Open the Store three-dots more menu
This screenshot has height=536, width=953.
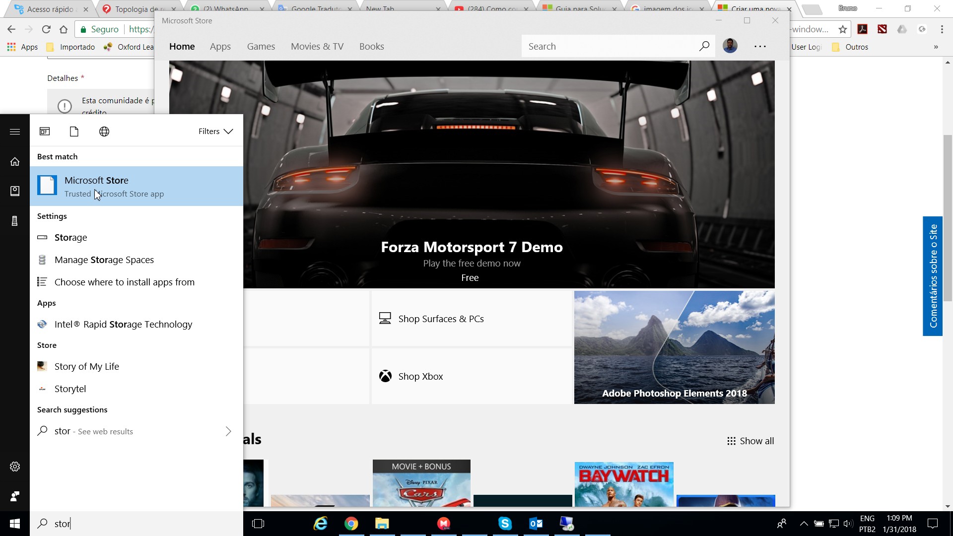click(760, 46)
